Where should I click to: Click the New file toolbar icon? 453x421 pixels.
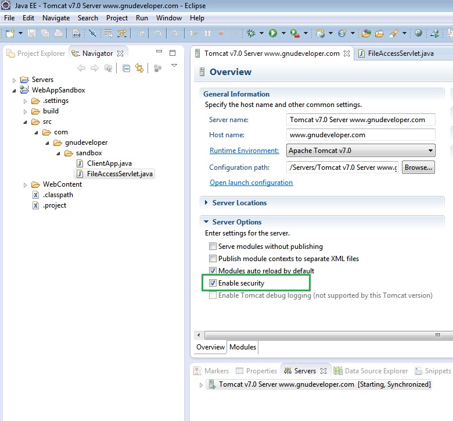coord(10,34)
